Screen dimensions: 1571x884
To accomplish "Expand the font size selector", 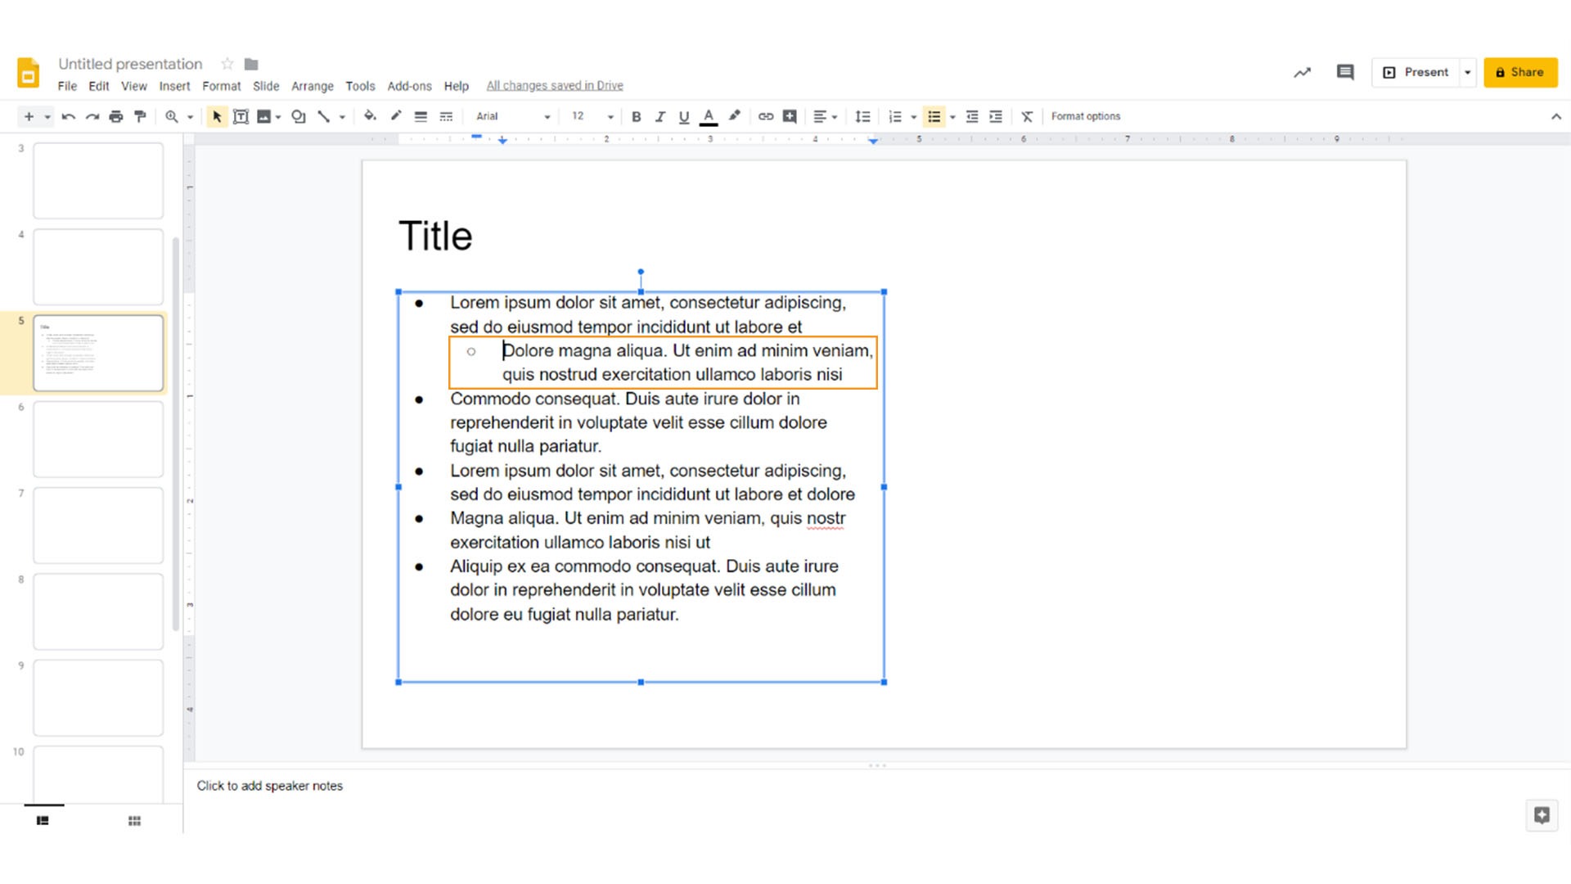I will point(610,116).
